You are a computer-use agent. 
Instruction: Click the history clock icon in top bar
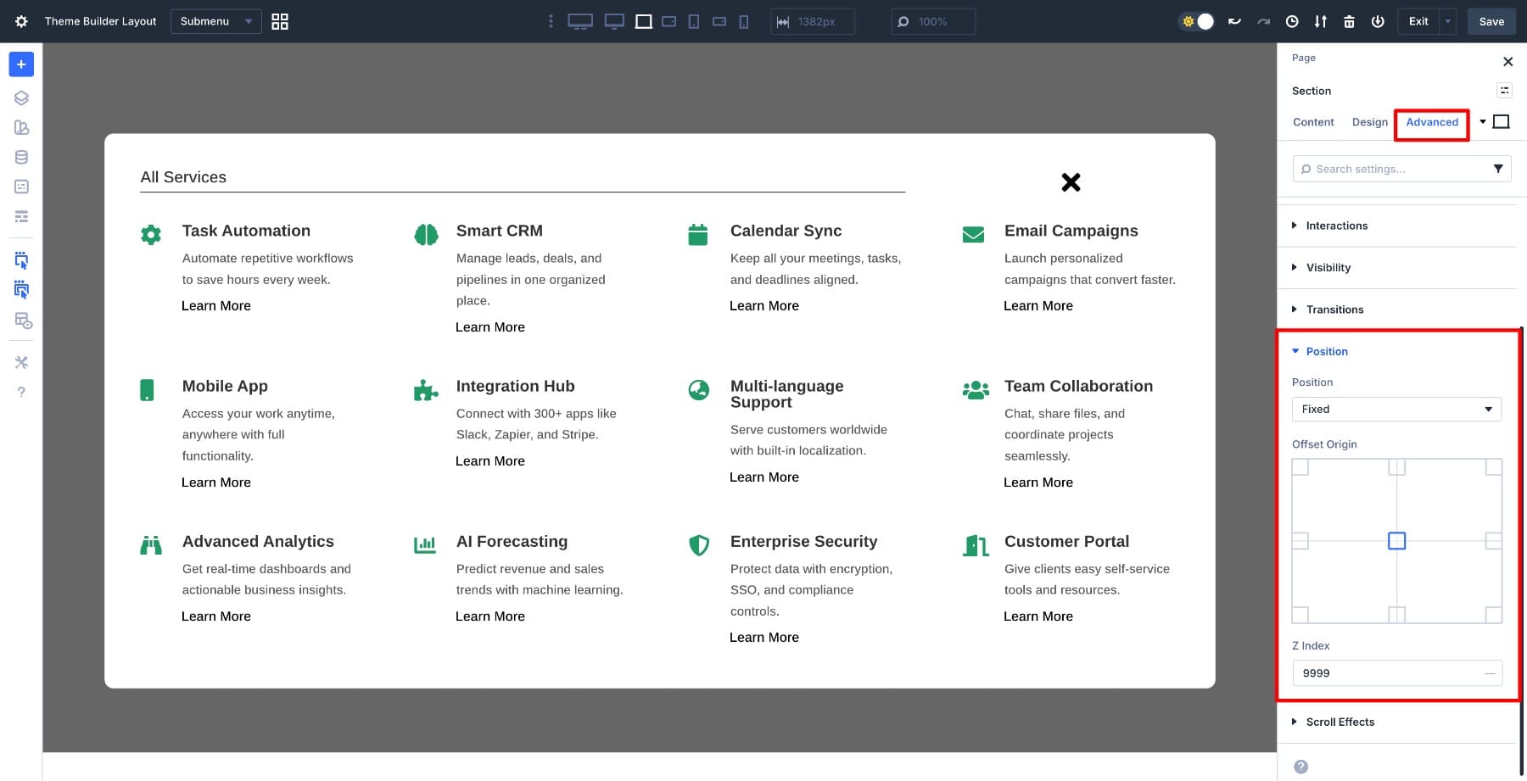point(1292,21)
